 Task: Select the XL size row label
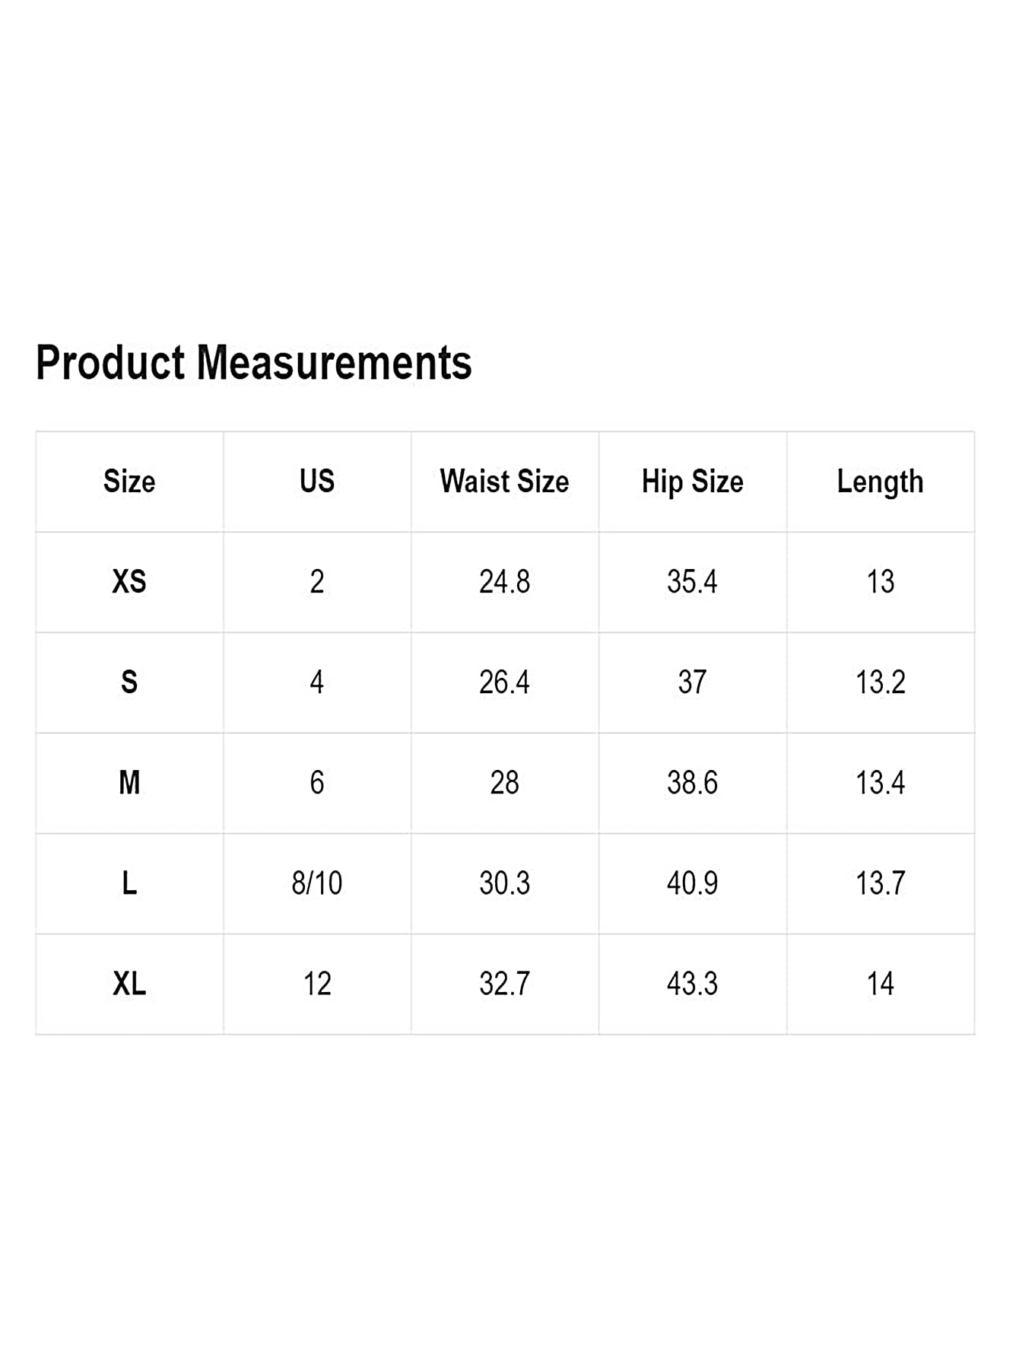129,984
